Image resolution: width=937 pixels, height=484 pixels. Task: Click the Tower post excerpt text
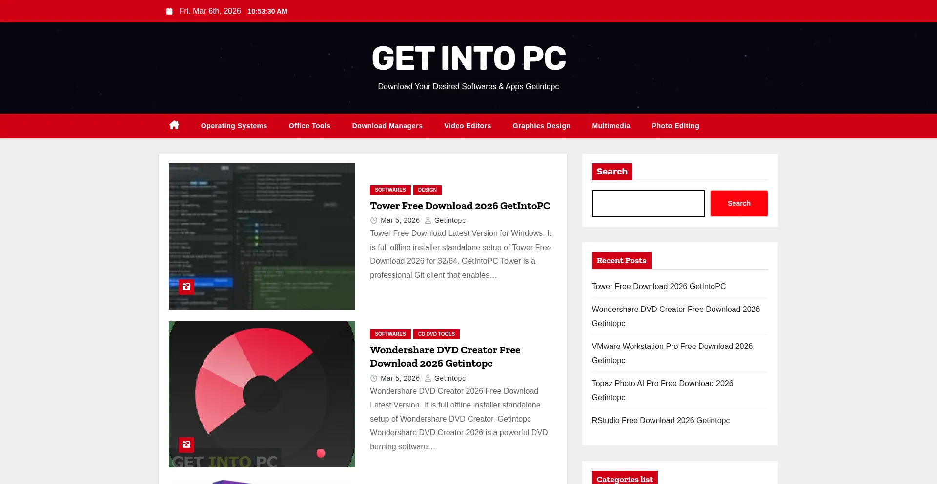pos(461,254)
